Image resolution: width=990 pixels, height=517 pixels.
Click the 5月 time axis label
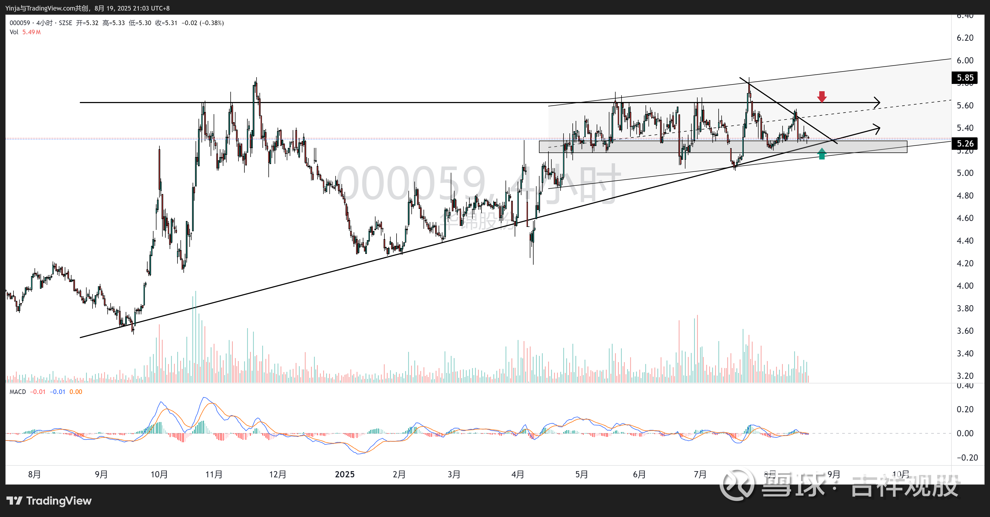(582, 474)
